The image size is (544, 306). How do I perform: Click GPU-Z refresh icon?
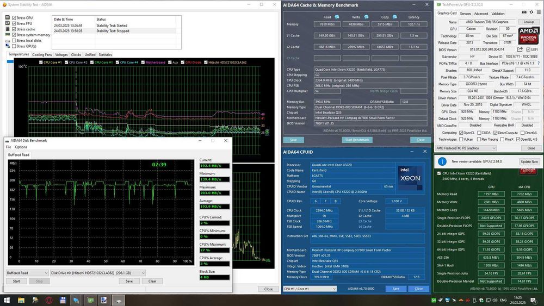[x=531, y=13]
